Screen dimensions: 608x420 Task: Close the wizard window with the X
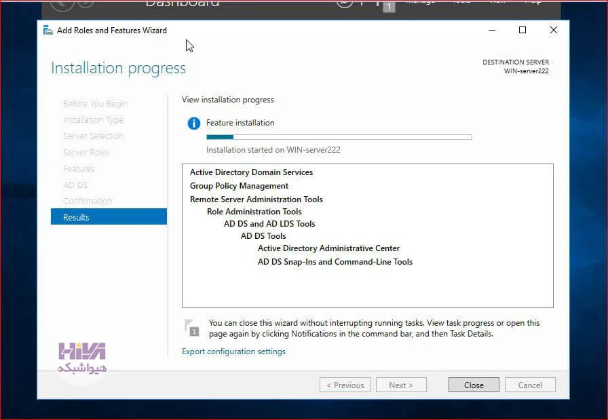click(x=553, y=30)
